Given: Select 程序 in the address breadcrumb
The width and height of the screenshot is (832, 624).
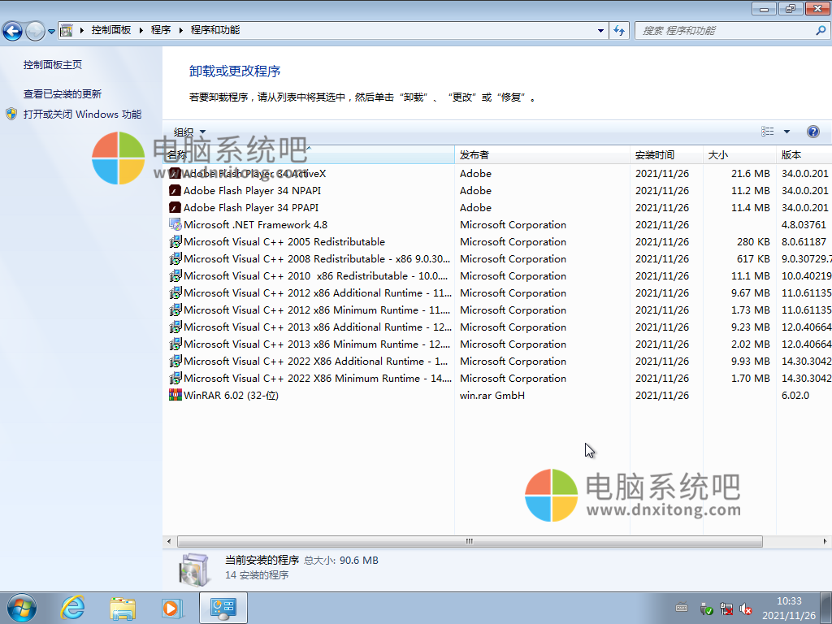Looking at the screenshot, I should [161, 30].
